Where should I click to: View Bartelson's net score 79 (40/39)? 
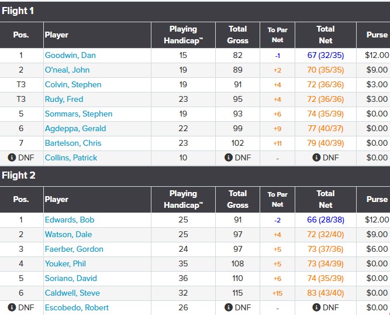(326, 143)
